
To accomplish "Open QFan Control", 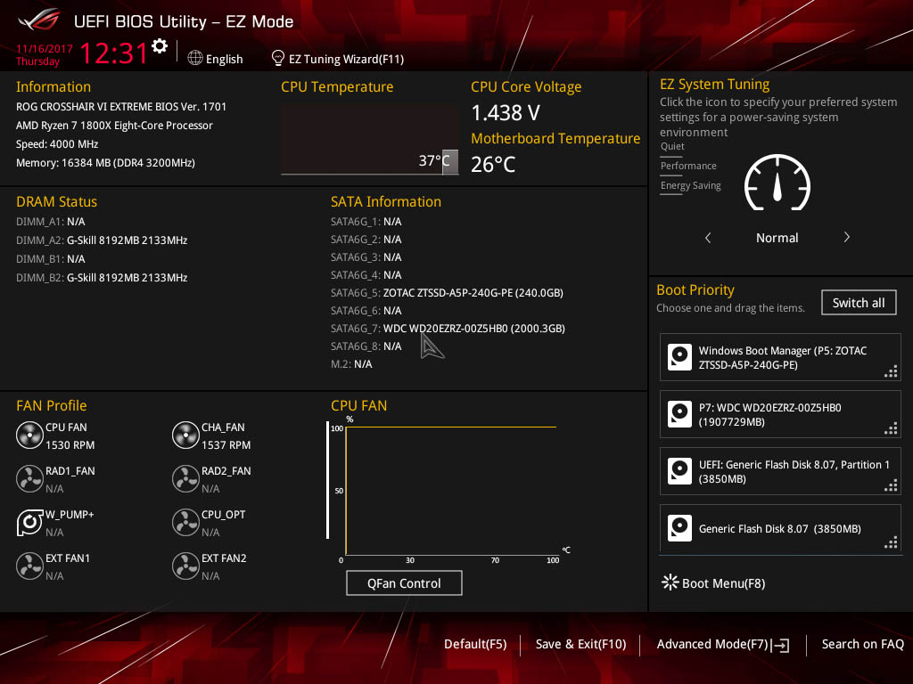I will coord(404,582).
